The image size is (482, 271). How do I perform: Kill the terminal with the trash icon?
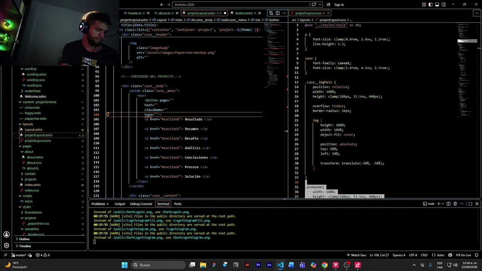[x=455, y=204]
